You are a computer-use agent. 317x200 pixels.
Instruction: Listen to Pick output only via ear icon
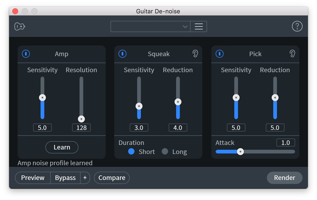coord(292,54)
